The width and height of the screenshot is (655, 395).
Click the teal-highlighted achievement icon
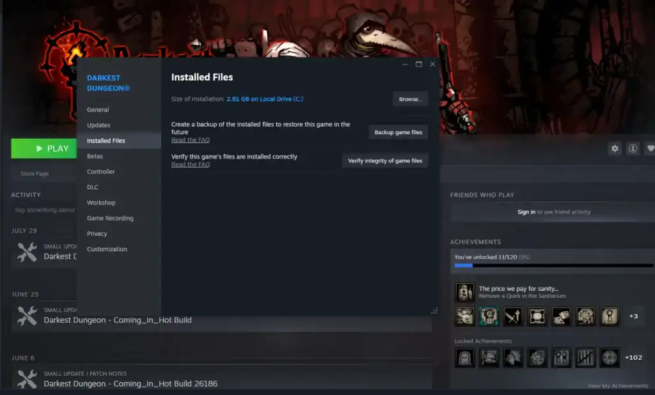pyautogui.click(x=489, y=316)
